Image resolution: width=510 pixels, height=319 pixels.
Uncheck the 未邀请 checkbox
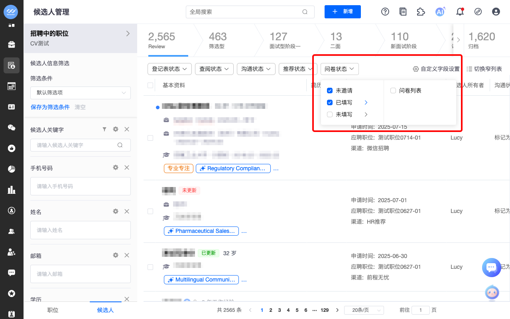tap(330, 91)
